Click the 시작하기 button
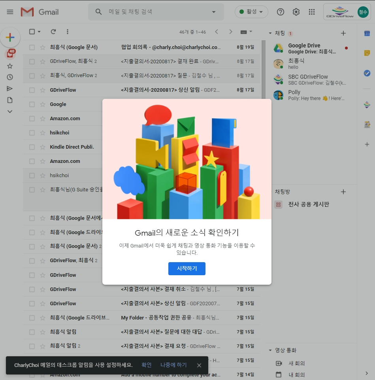Image resolution: width=375 pixels, height=380 pixels. click(187, 268)
